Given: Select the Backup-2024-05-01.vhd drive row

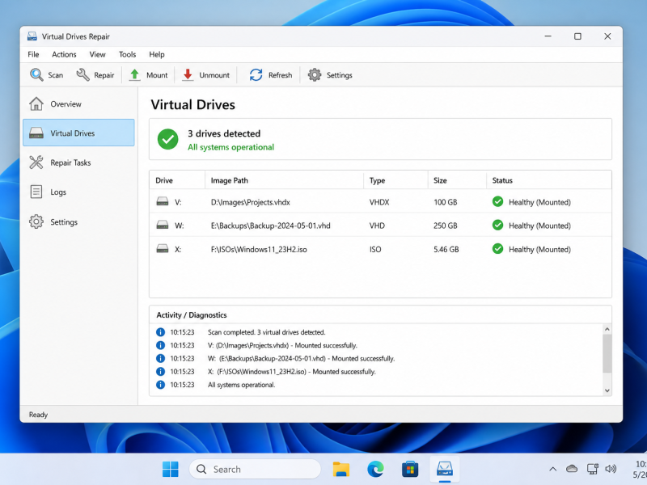Looking at the screenshot, I should tap(380, 226).
